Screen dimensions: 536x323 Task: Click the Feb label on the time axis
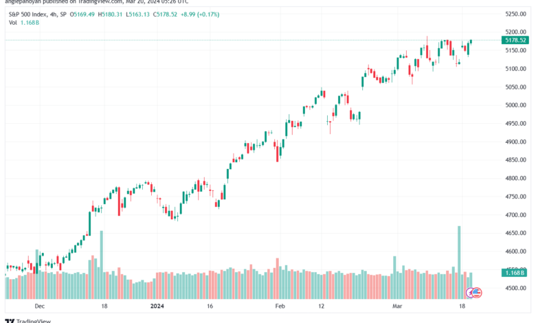pos(280,306)
